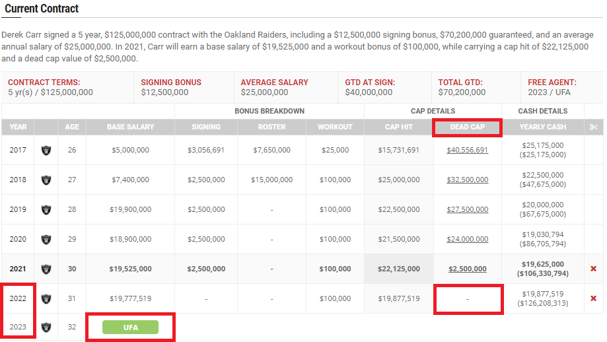
Task: Click the Raiders logo in the 2022 row
Action: pyautogui.click(x=46, y=298)
